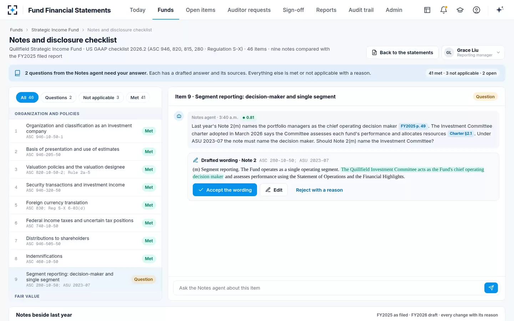Click Reject with a reason link
514x321 pixels.
(x=319, y=190)
